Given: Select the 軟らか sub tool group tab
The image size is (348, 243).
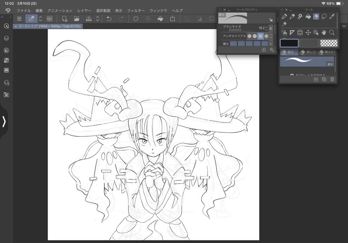Looking at the screenshot, I should point(326,52).
